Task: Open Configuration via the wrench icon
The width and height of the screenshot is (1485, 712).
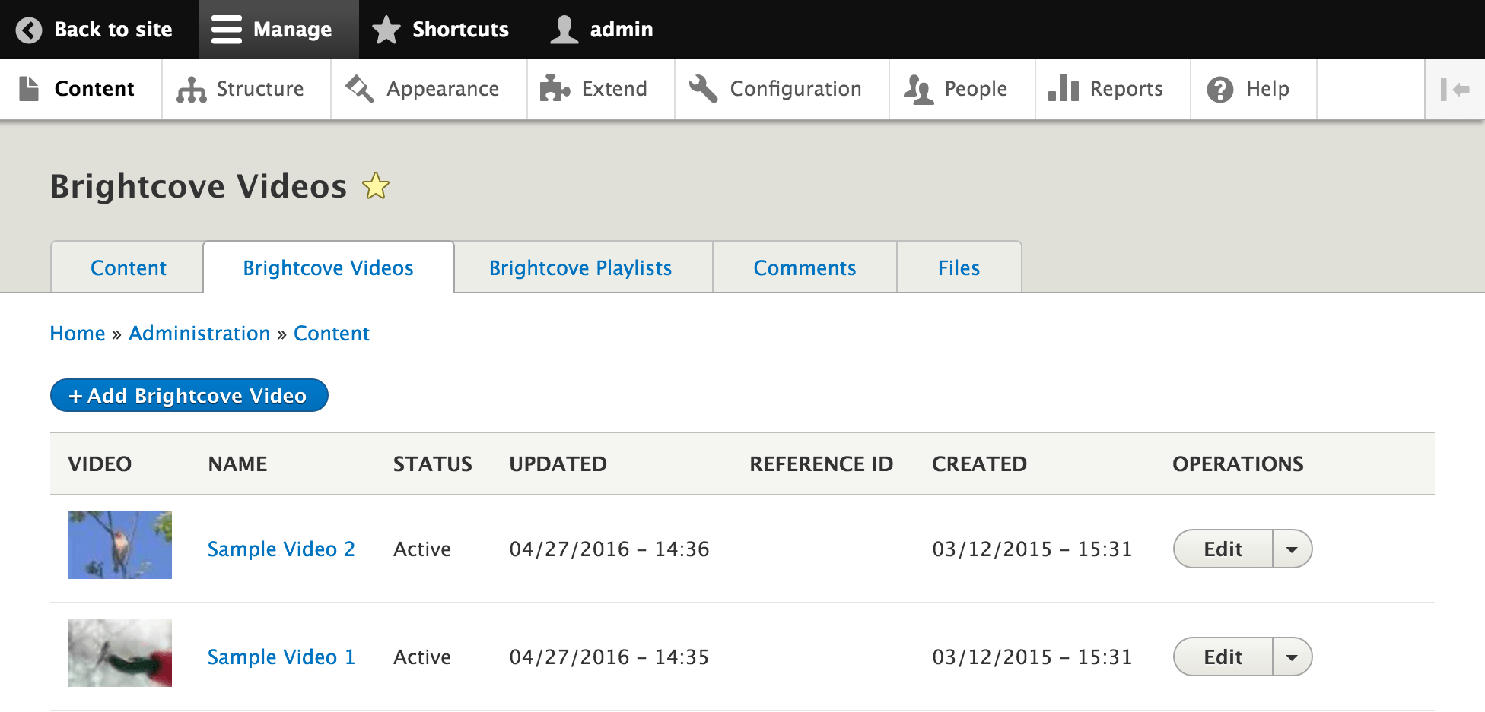Action: tap(702, 89)
